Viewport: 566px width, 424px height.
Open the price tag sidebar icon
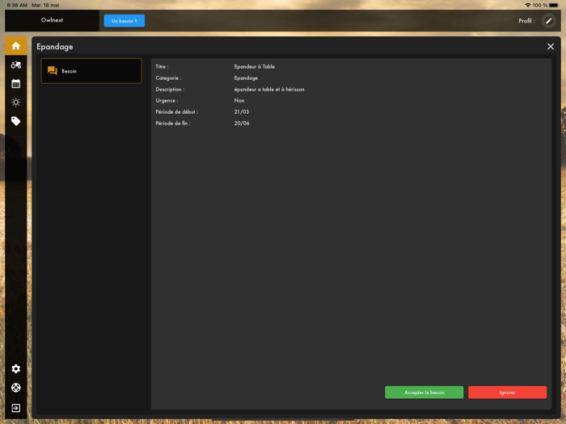coord(16,121)
